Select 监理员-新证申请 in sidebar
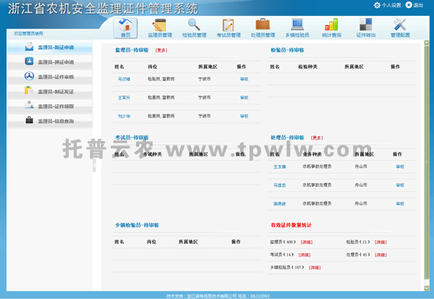The width and height of the screenshot is (434, 299). (56, 48)
